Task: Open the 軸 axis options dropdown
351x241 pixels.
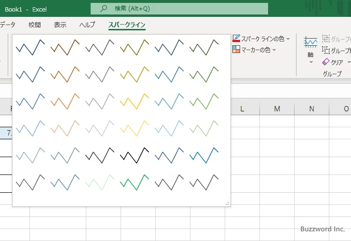Action: [310, 51]
